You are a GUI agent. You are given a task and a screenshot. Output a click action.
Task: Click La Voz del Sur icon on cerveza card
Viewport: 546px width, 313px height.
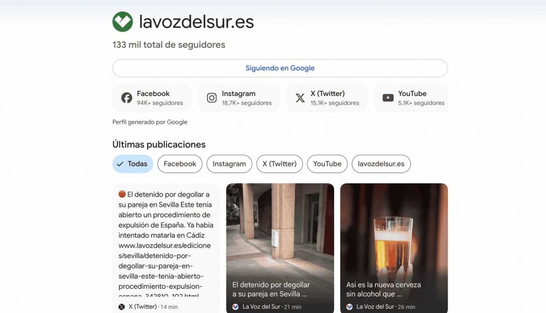click(349, 307)
